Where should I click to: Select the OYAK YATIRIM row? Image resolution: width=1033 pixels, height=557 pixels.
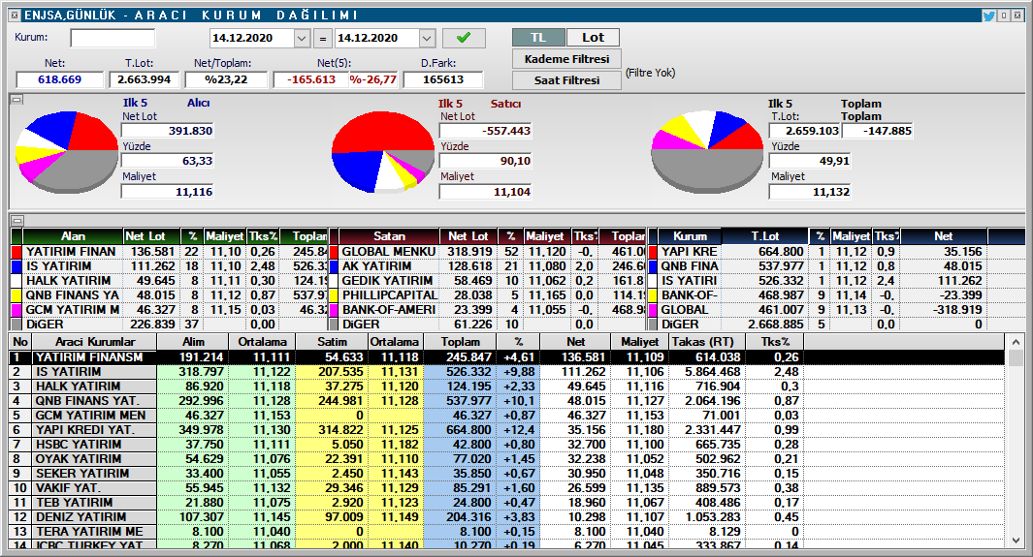[x=507, y=458]
